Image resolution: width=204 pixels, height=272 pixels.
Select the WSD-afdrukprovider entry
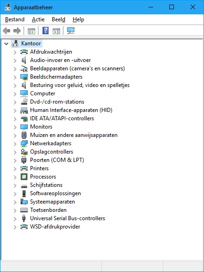pyautogui.click(x=55, y=227)
